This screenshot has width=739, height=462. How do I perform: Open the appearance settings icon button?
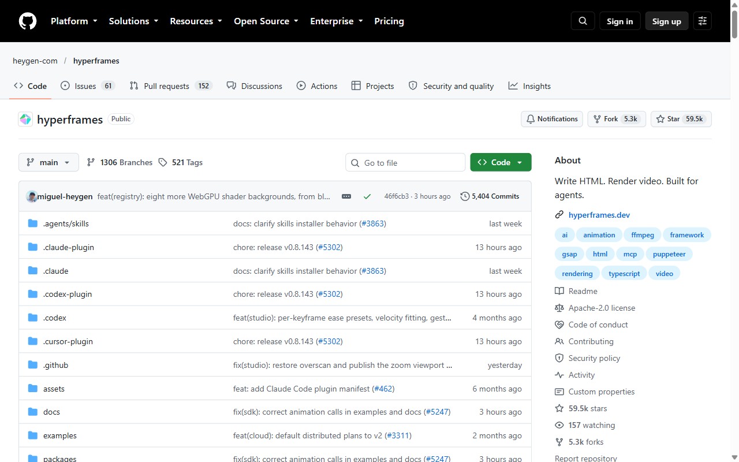click(x=703, y=21)
